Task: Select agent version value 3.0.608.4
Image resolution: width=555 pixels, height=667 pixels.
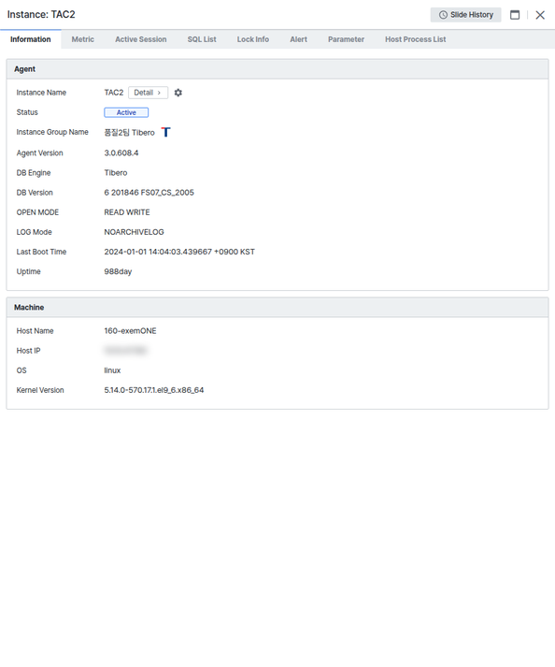Action: pyautogui.click(x=121, y=152)
